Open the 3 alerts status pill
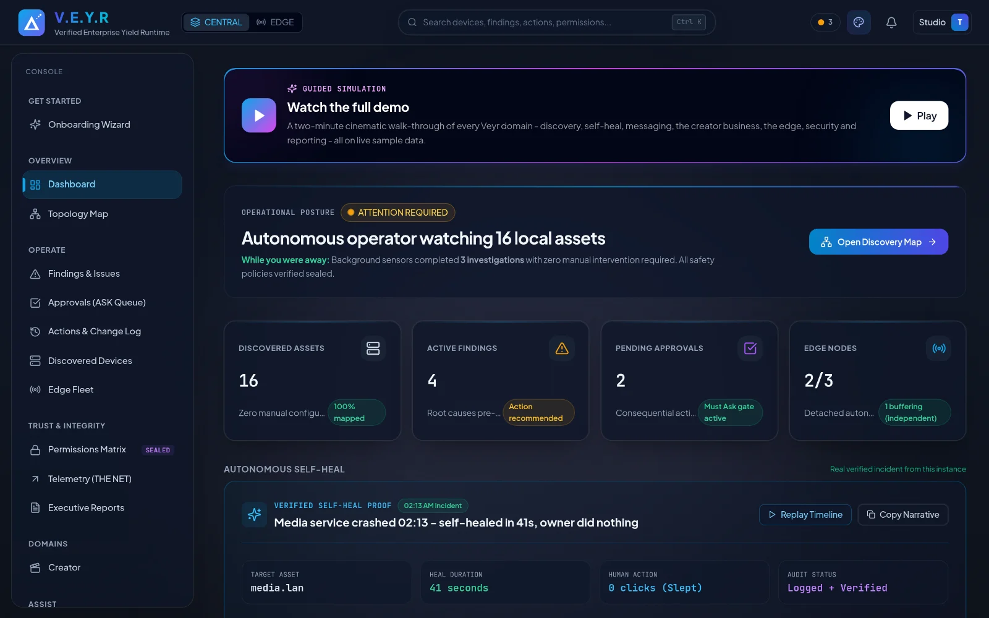989x618 pixels. point(825,22)
